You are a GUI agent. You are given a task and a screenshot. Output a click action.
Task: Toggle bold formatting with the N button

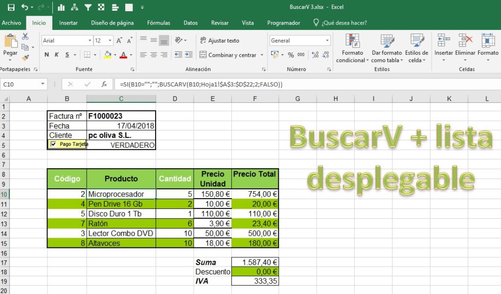[46, 55]
